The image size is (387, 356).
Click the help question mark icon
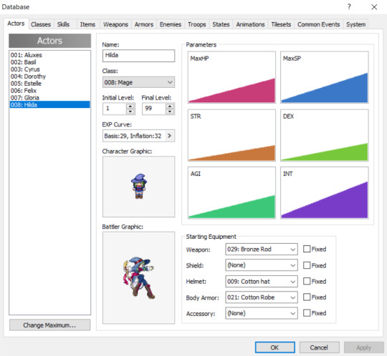coord(349,6)
